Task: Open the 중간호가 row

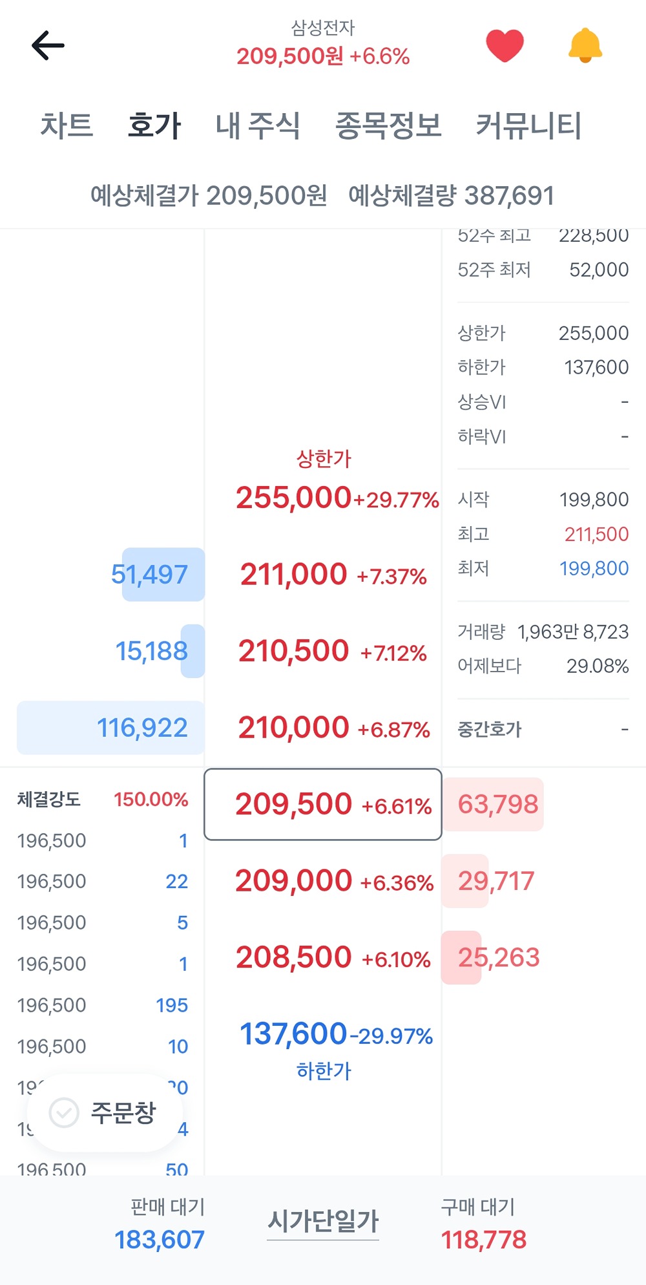Action: tap(543, 730)
